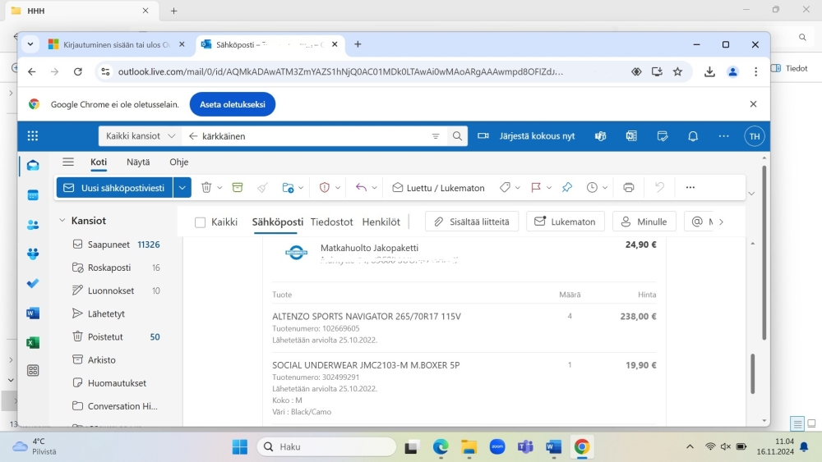Toggle the Lukematon unread filter

566,222
